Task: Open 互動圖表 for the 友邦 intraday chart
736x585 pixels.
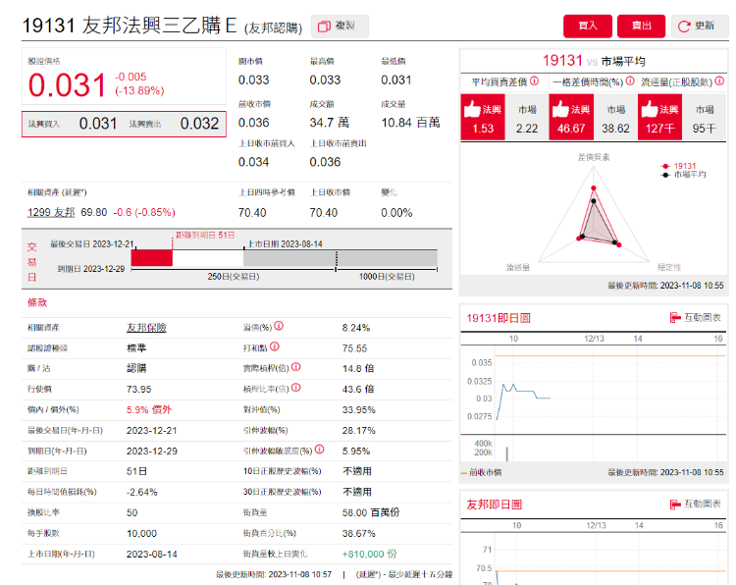Action: [695, 504]
